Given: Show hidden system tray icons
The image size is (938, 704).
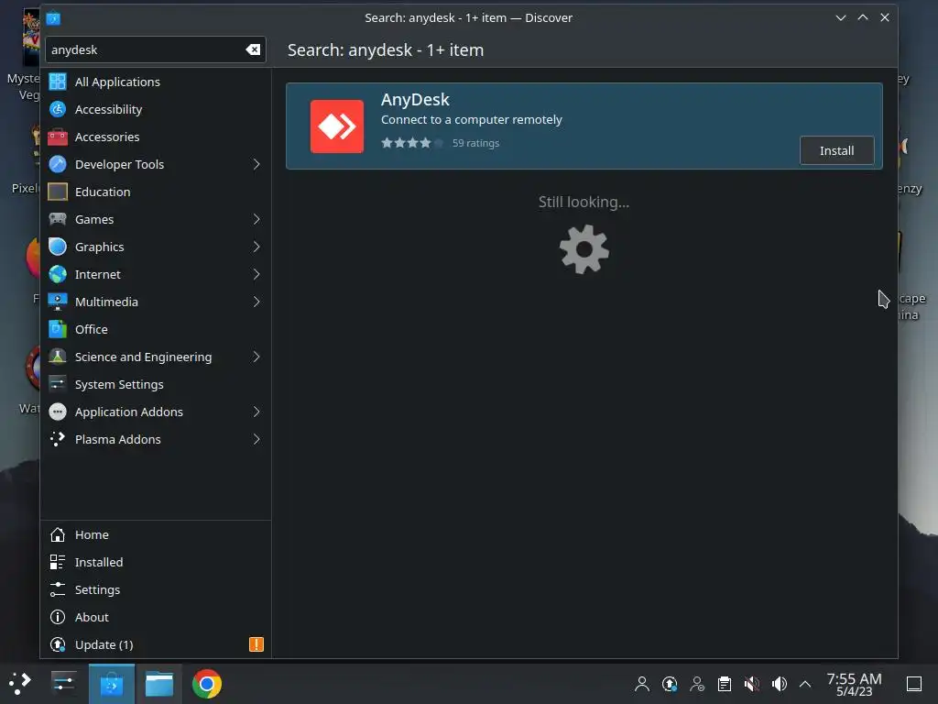Looking at the screenshot, I should coord(805,684).
